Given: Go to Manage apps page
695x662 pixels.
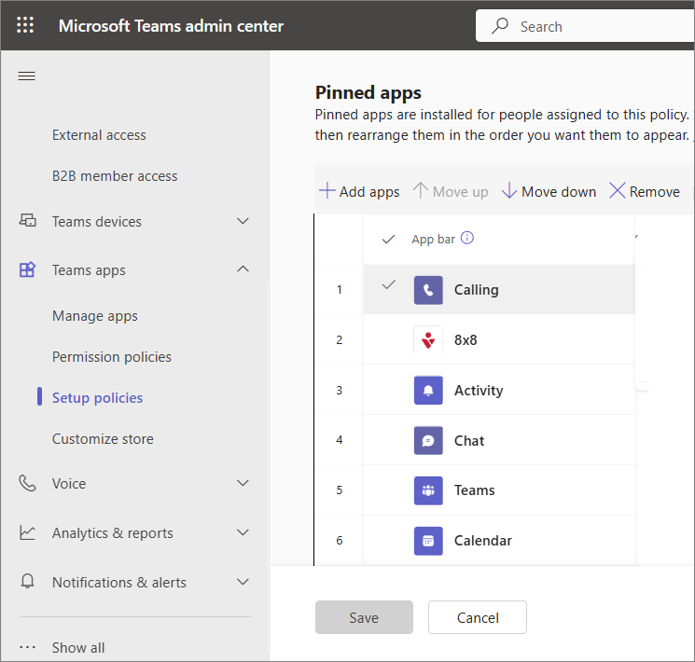Looking at the screenshot, I should (95, 316).
